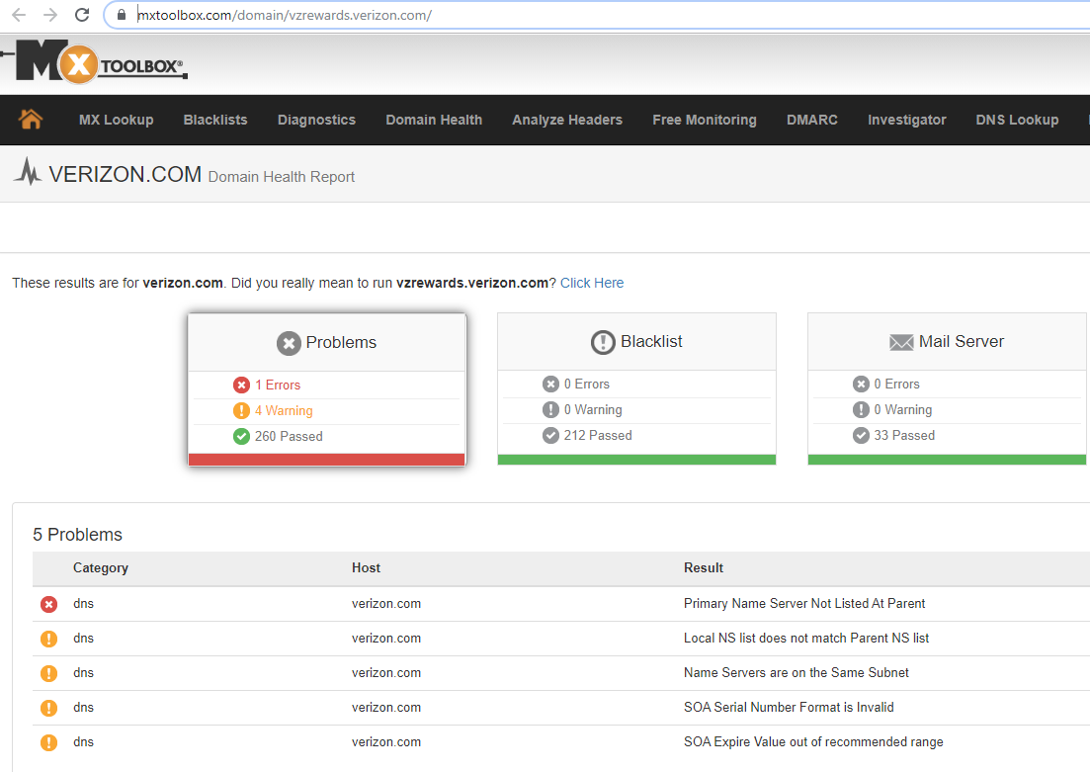The width and height of the screenshot is (1090, 772).
Task: Click the Mail Server 0 Warning icon
Action: coord(861,409)
